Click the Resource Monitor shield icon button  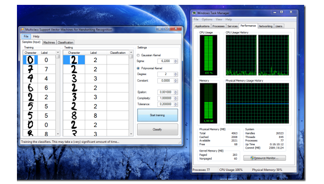tap(264, 158)
